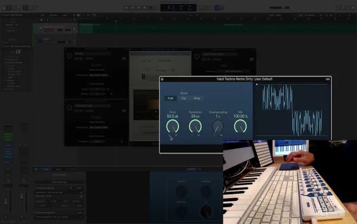Switch to Track tab in Smart Controls

click(46, 169)
